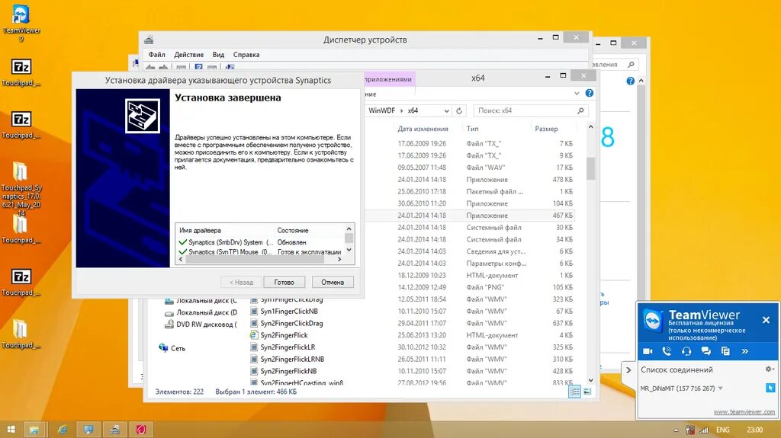
Task: Click the driver list horizontal scrollbar thumb
Action: point(255,259)
